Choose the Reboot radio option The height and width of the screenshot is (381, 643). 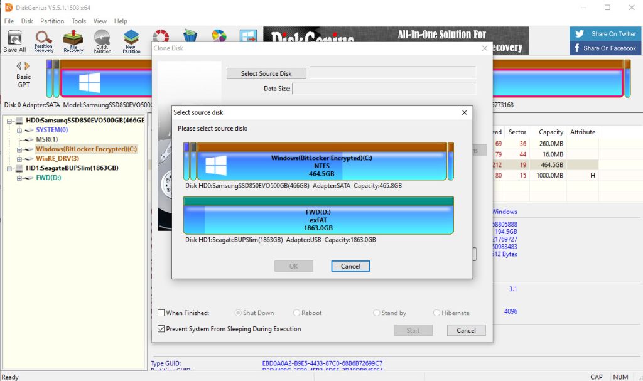coord(296,313)
